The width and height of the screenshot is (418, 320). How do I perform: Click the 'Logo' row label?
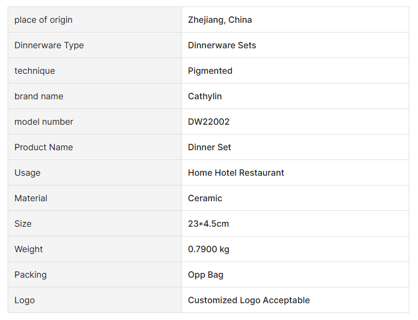pyautogui.click(x=24, y=300)
